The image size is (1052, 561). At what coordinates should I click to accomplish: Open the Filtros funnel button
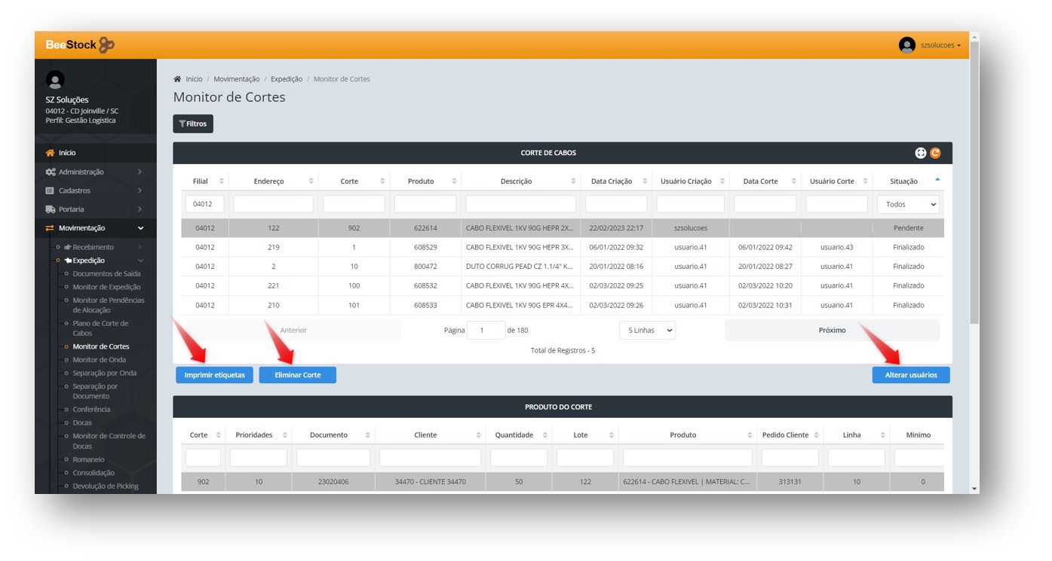(x=193, y=123)
